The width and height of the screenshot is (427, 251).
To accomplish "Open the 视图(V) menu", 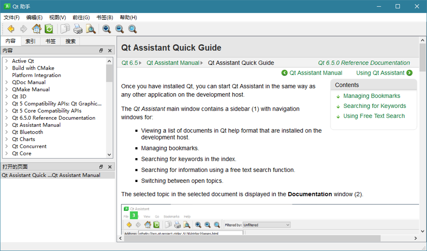I will tap(58, 17).
